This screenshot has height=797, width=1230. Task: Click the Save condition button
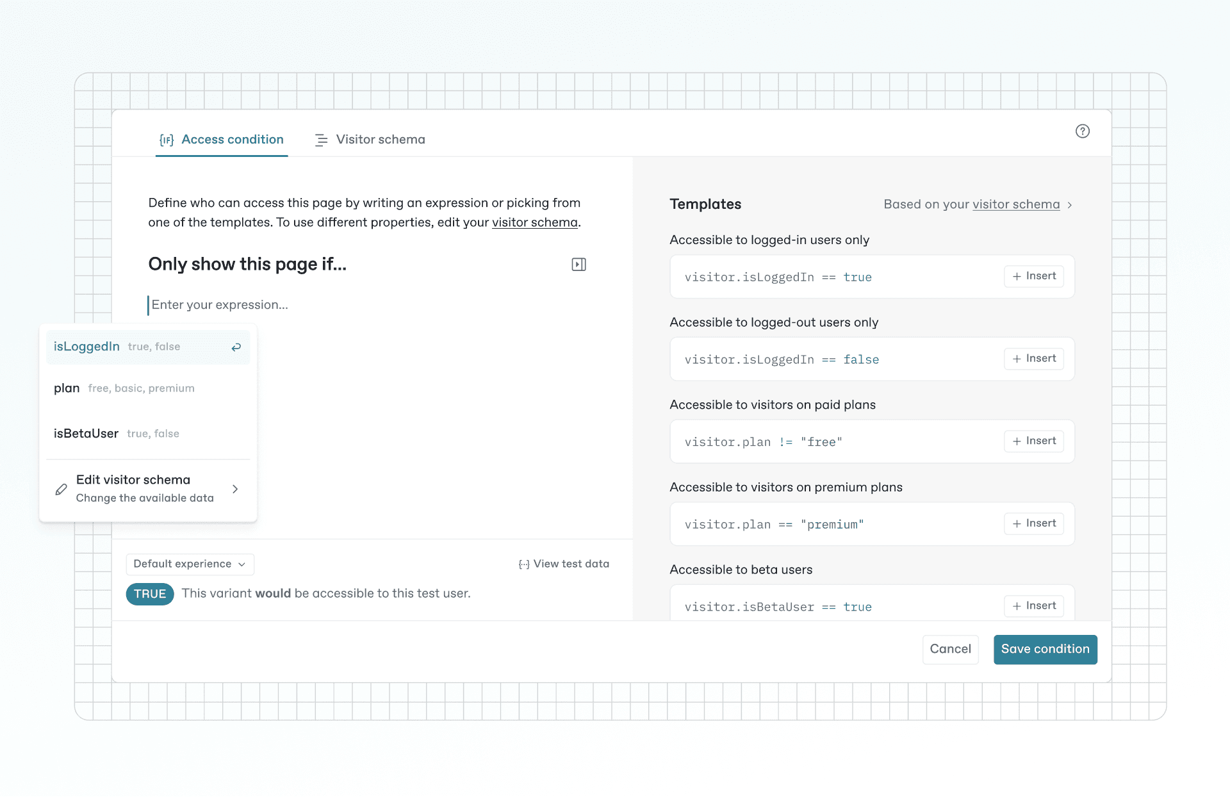click(1045, 649)
